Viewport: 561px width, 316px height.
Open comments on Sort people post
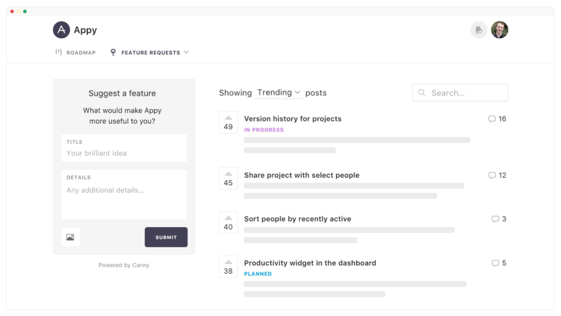point(499,219)
